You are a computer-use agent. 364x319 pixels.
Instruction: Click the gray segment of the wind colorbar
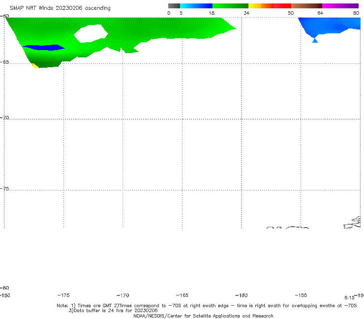(174, 6)
